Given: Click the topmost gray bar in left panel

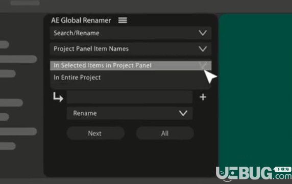Looking at the screenshot, I should click(4, 45).
